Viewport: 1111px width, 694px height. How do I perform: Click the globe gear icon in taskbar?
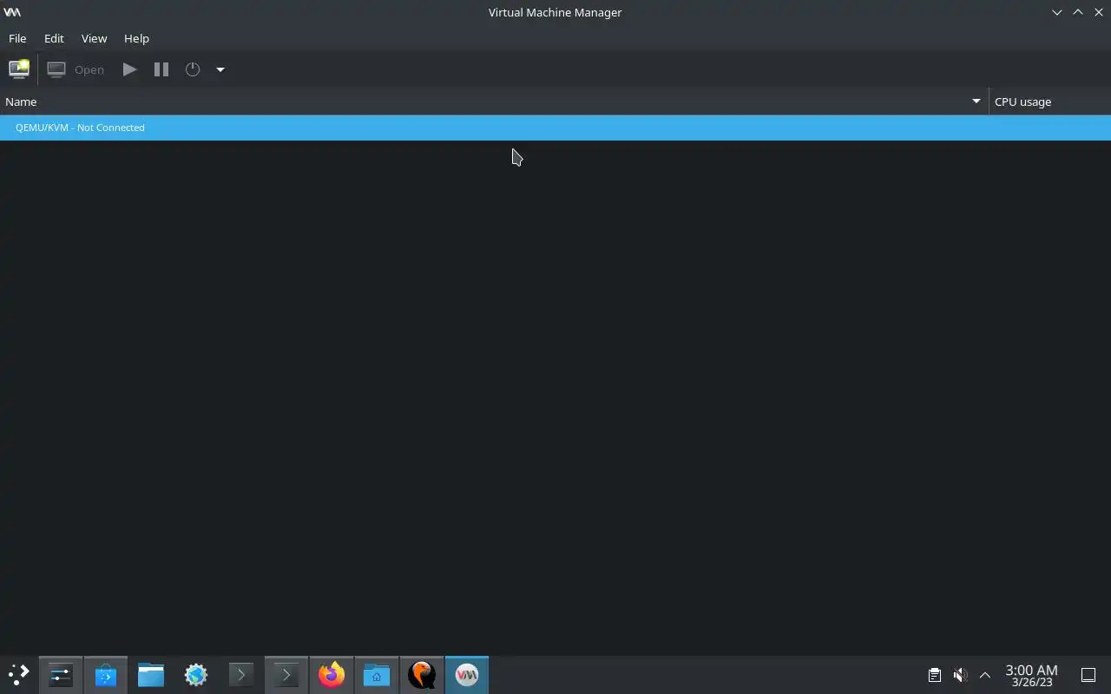pyautogui.click(x=196, y=675)
